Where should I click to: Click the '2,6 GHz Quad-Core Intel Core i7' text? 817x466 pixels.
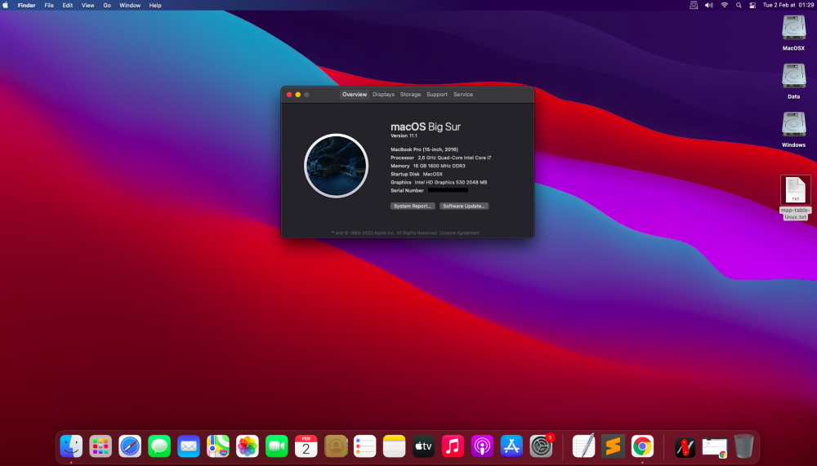click(454, 158)
